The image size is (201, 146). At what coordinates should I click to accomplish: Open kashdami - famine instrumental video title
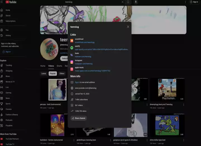pyautogui.click(x=52, y=140)
